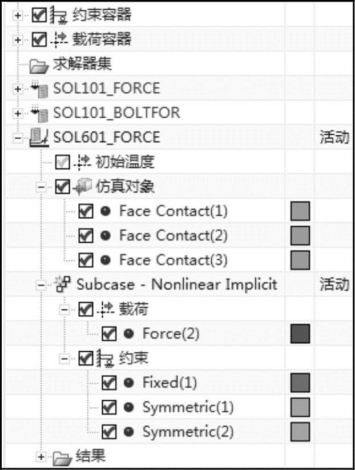
Task: Disable the Symmetric(2) constraint checkbox
Action: coord(109,431)
